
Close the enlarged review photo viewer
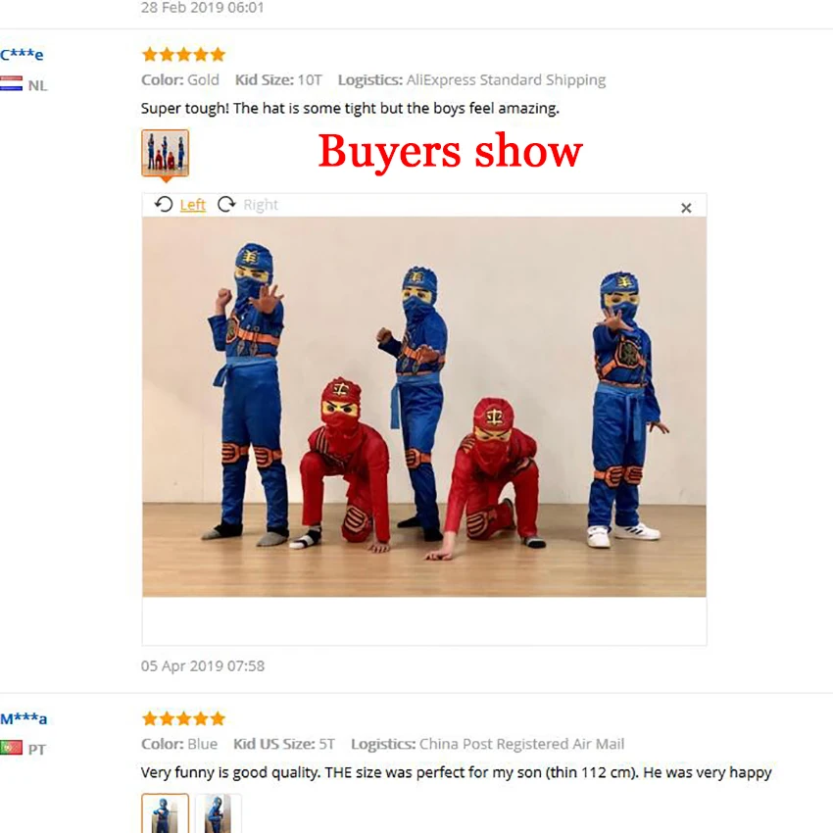pyautogui.click(x=686, y=208)
